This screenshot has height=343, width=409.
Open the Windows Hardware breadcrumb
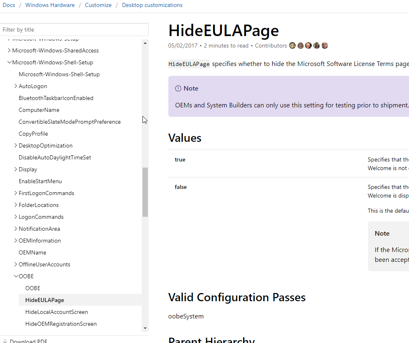50,5
